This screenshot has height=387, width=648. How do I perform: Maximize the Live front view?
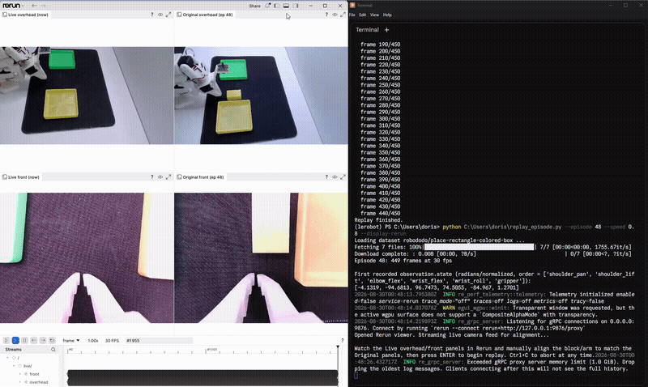pos(168,176)
